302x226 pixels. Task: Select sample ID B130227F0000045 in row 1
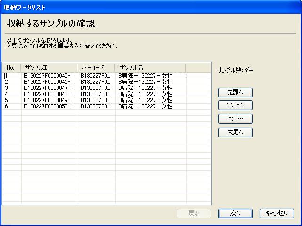49,76
